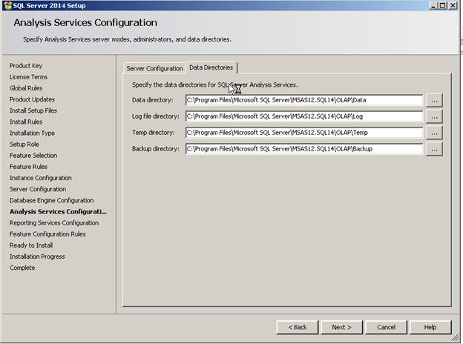Browse for the Temp directory folder

coord(434,133)
